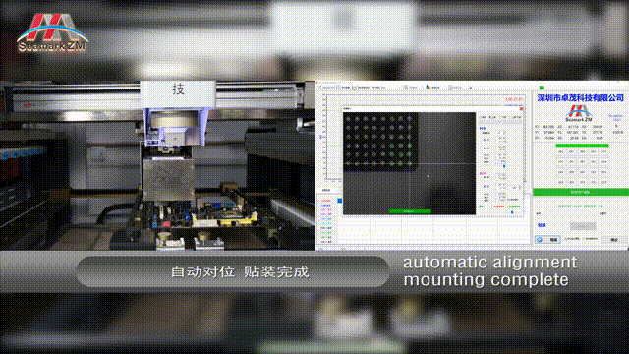
Task: Click the gray document icon right of the colored icon
Action: (x=450, y=88)
